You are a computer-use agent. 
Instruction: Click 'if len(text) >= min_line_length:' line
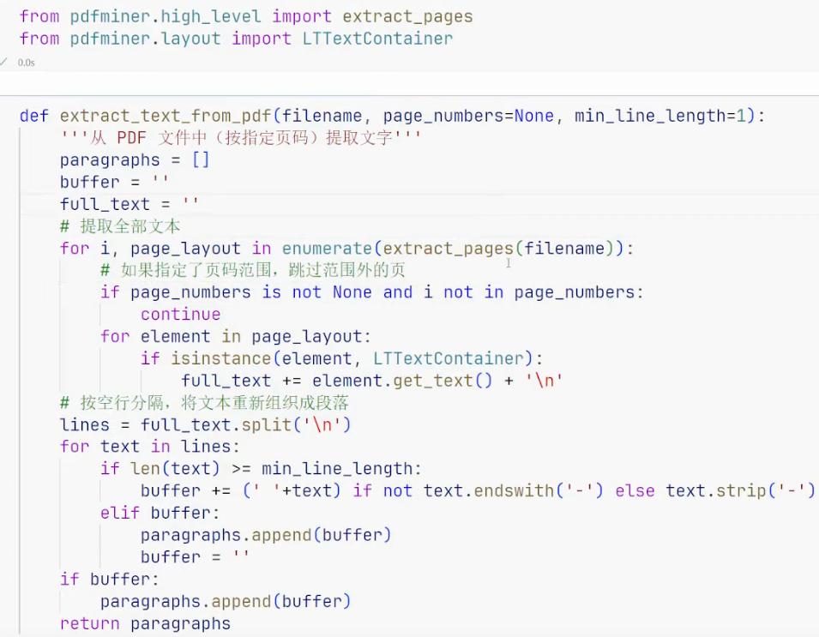tap(262, 468)
